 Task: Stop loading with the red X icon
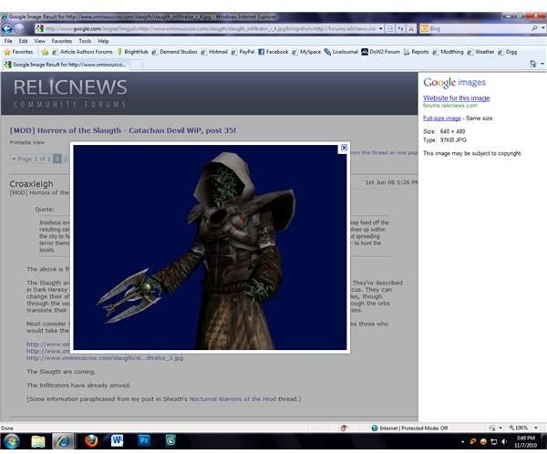(411, 28)
